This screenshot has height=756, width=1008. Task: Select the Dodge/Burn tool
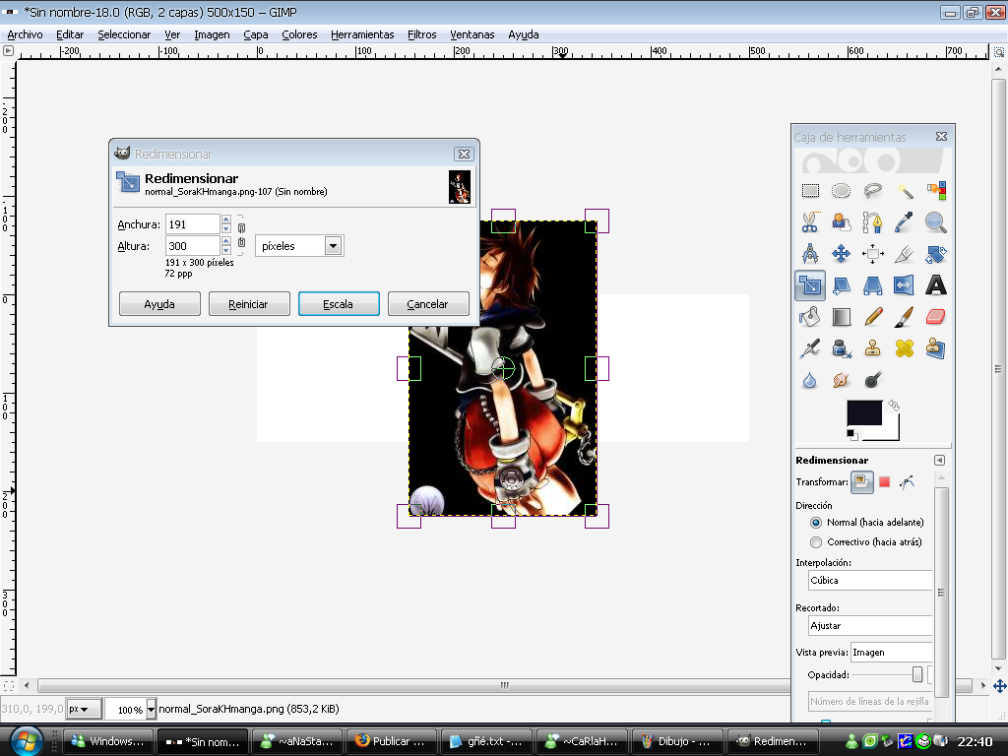(x=872, y=380)
